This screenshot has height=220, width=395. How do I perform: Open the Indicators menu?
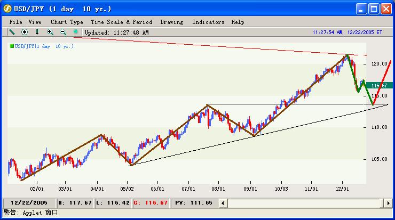pos(208,22)
